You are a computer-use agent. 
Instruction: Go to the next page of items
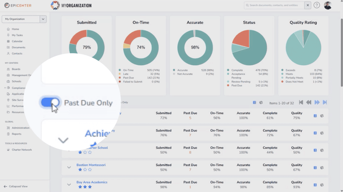317,102
